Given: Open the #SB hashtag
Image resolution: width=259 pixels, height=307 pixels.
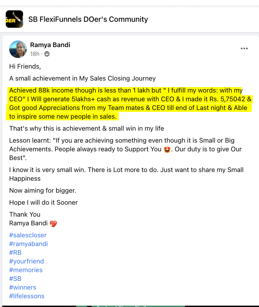Looking at the screenshot, I should [15, 278].
